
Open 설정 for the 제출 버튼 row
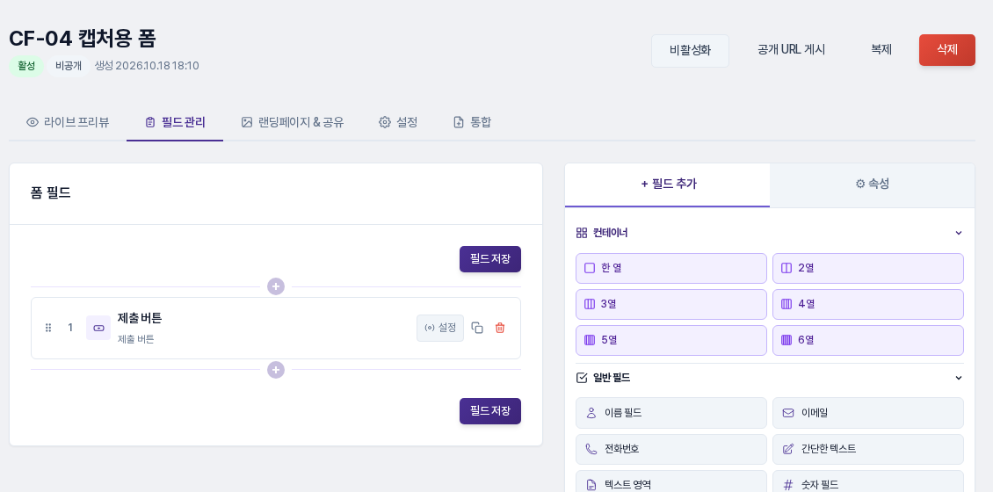[x=440, y=328]
